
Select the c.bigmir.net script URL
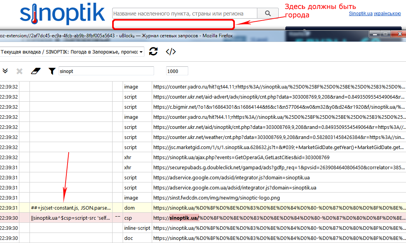tap(279, 107)
